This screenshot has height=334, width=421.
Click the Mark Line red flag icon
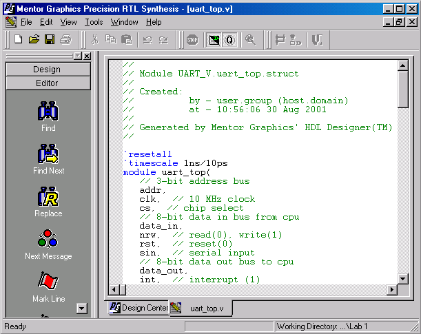48,282
